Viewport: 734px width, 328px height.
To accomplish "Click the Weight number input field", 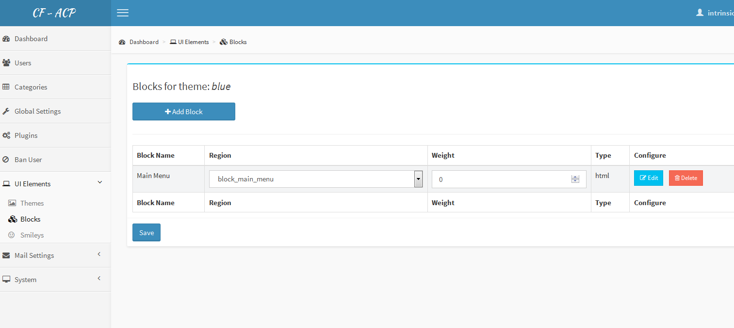I will click(509, 179).
